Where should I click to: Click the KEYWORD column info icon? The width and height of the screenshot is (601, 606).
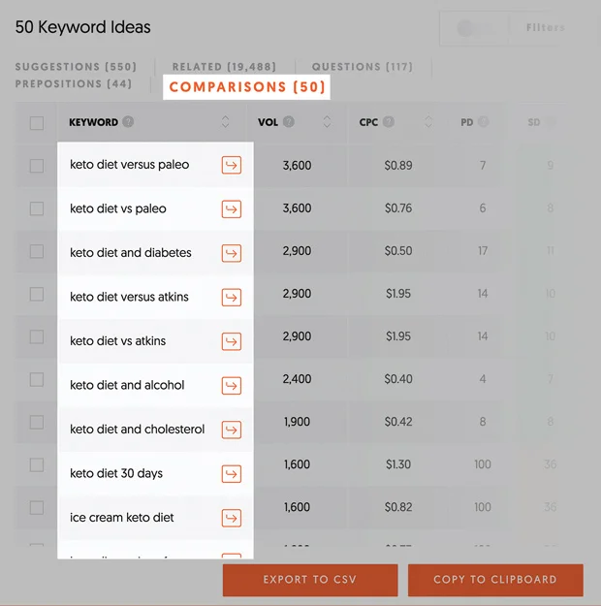pyautogui.click(x=128, y=122)
